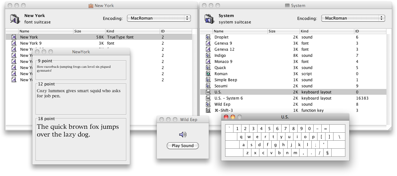Screen dimensions: 397x176
Task: Click the 9 point sample text
Action: [74, 68]
